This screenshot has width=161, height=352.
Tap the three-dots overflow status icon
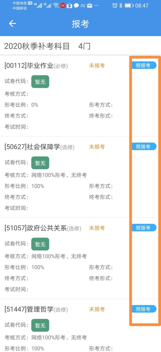(96, 5)
